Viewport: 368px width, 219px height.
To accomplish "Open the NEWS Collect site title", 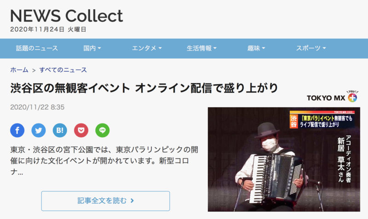I will (x=67, y=16).
